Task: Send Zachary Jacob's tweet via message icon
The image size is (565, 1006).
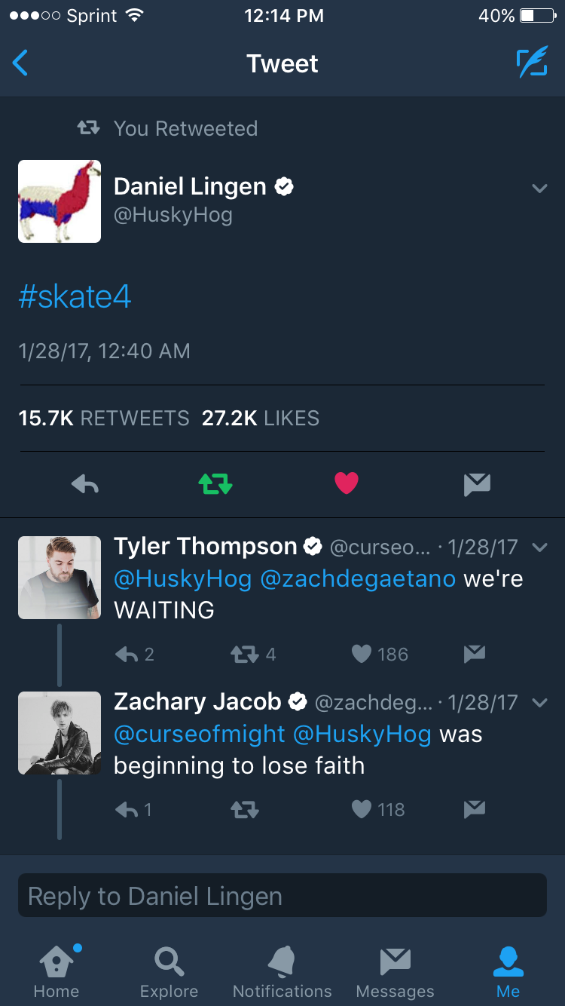Action: [474, 809]
